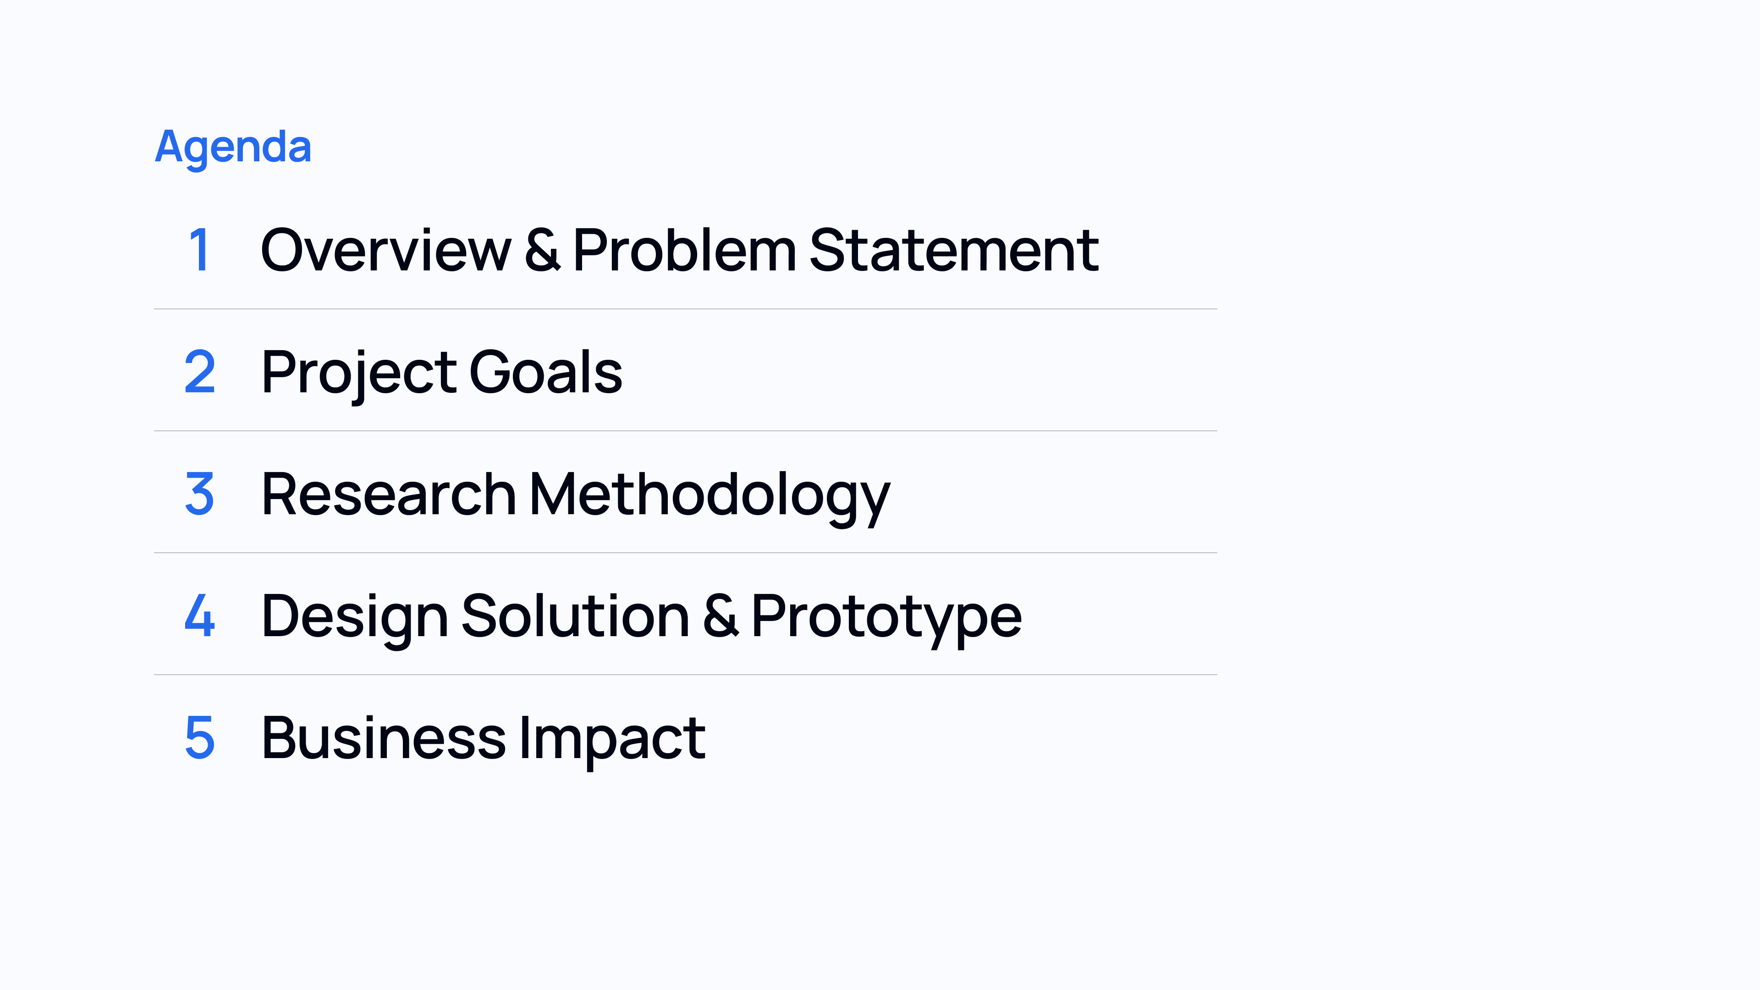Open the Project Goals agenda item

click(x=441, y=372)
